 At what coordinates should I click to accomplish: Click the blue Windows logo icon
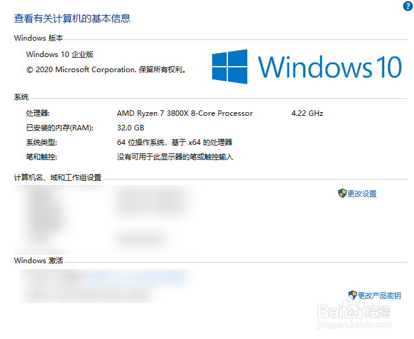(x=230, y=66)
